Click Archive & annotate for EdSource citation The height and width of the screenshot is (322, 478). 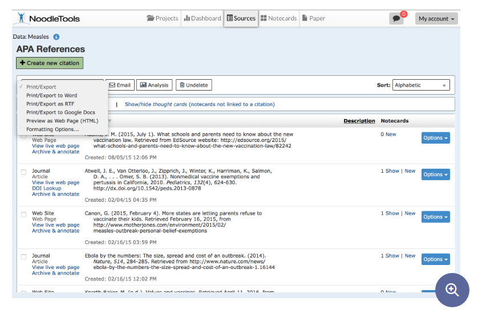click(56, 152)
